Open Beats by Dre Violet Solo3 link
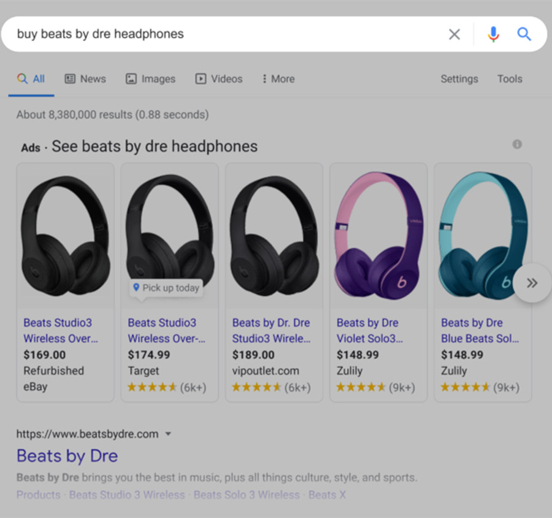This screenshot has width=552, height=518. click(x=369, y=331)
